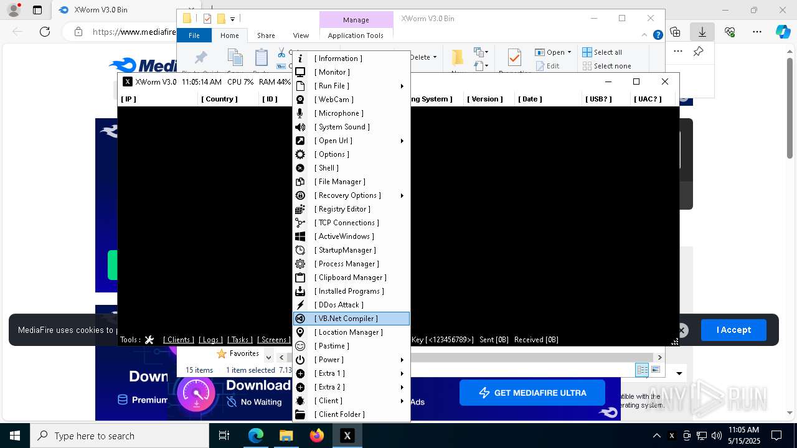This screenshot has width=797, height=448.
Task: Click the Clipboard Manager icon
Action: [x=300, y=278]
